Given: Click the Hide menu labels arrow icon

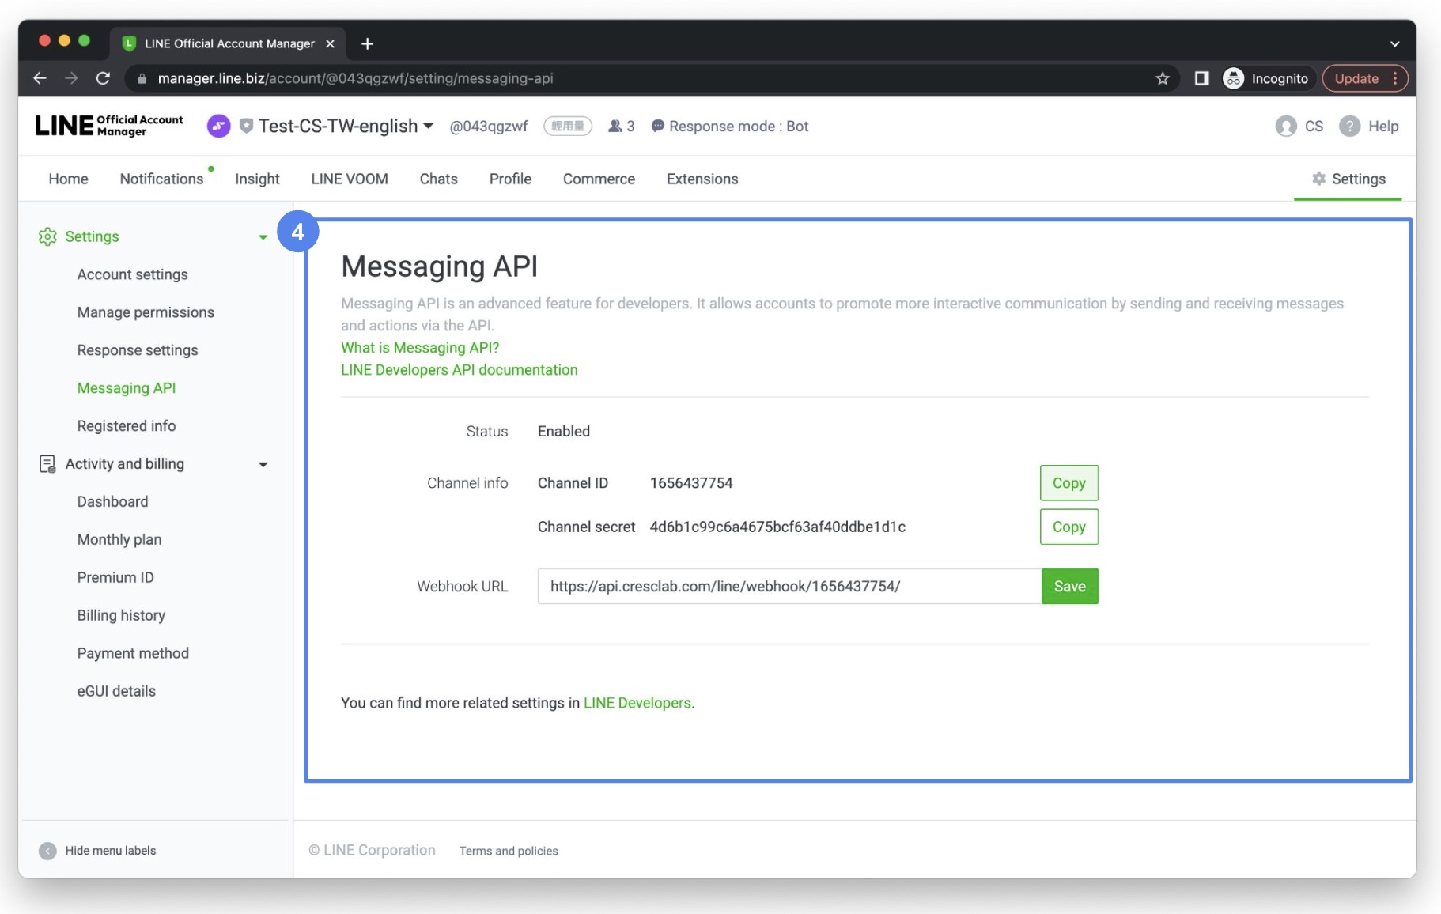Looking at the screenshot, I should coord(47,850).
